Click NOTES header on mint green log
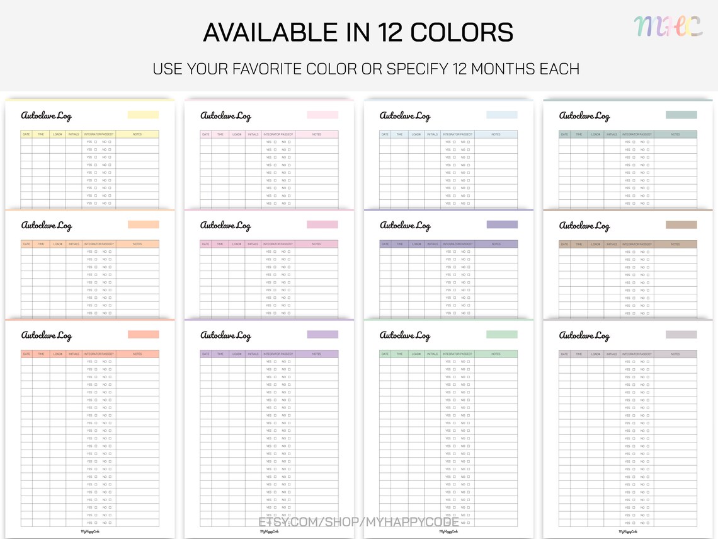 click(496, 354)
